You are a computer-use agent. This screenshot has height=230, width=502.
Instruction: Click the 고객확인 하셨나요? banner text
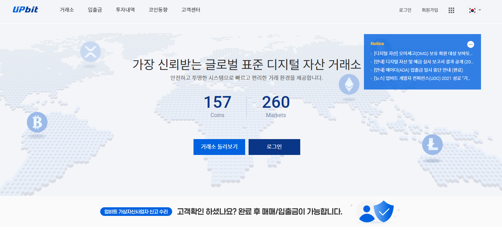click(260, 211)
